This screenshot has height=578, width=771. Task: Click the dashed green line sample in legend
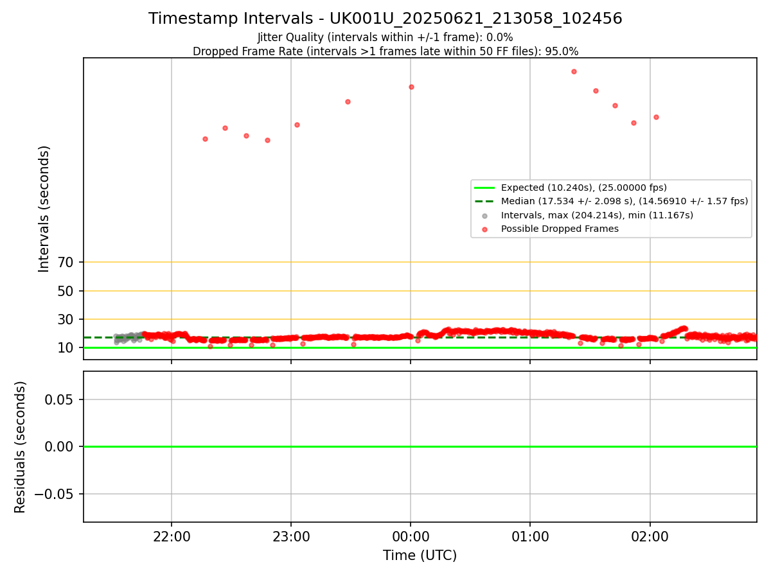click(484, 202)
